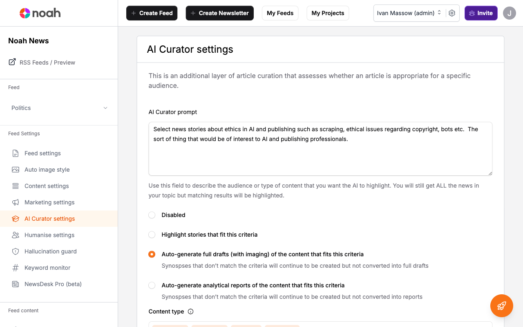Select the Humanise settings people icon
The height and width of the screenshot is (327, 523).
click(x=15, y=235)
